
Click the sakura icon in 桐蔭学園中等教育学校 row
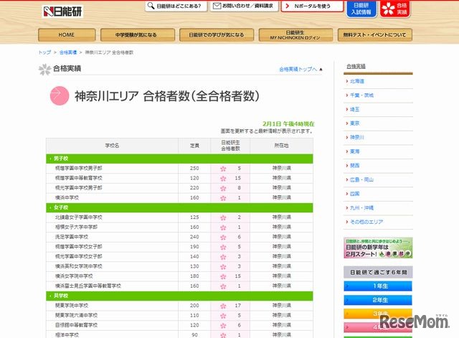tap(223, 179)
